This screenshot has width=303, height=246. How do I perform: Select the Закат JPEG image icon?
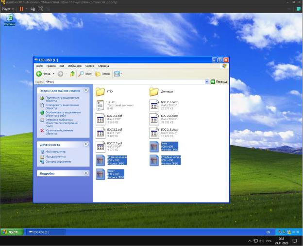tap(101, 174)
